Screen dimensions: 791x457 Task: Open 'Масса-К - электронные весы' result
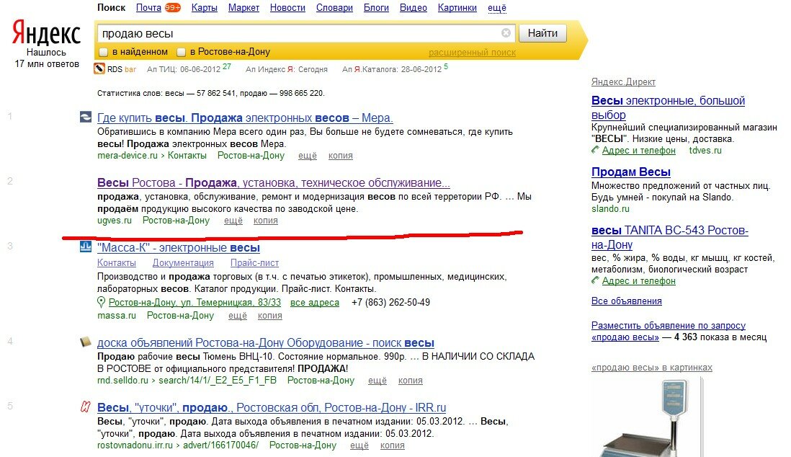coord(179,247)
